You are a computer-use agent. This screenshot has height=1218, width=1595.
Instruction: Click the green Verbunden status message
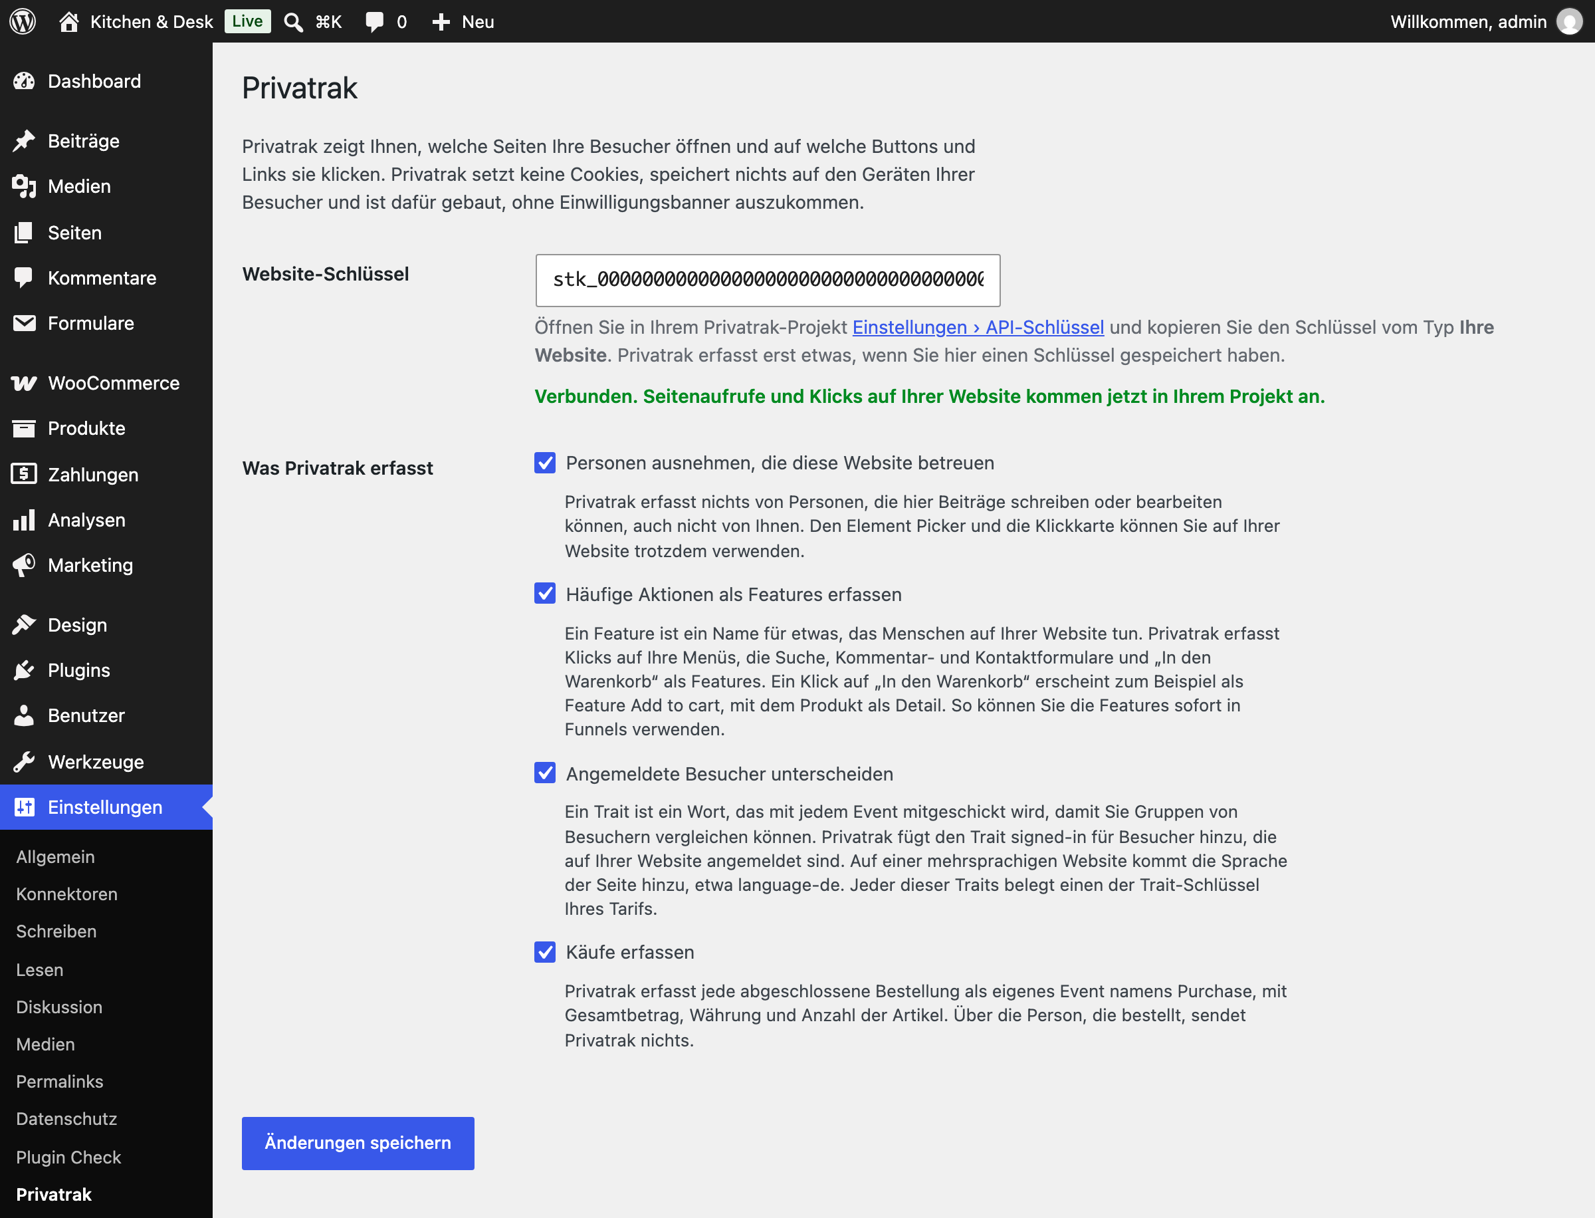(x=930, y=396)
